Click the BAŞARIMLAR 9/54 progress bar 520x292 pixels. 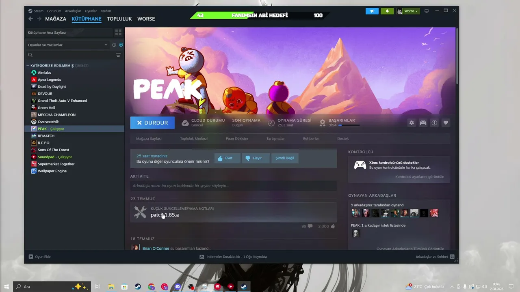349,125
